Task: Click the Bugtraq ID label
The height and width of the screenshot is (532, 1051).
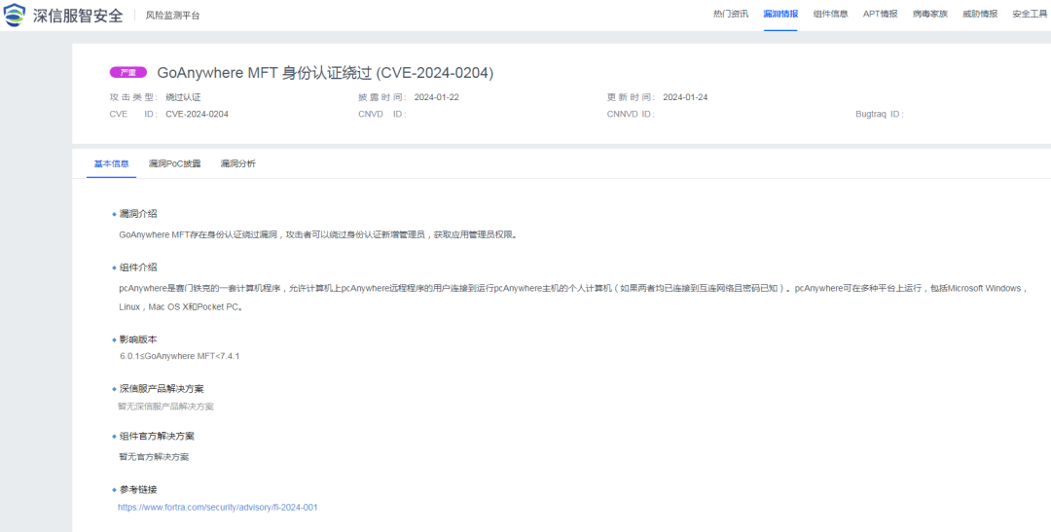Action: [880, 114]
